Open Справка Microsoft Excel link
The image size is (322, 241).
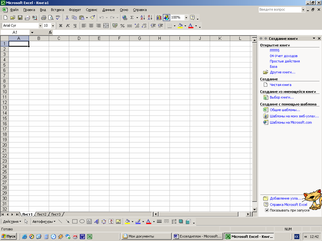click(x=288, y=205)
